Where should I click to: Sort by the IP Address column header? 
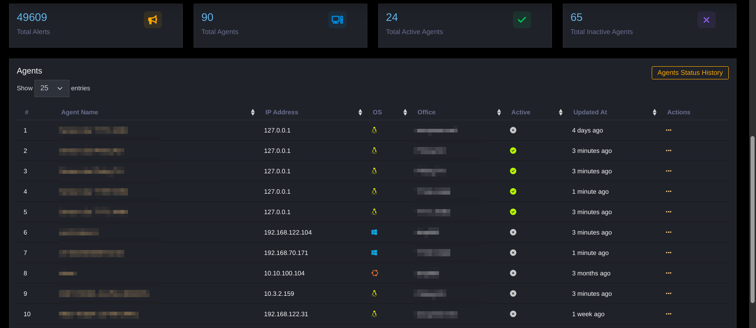tap(282, 112)
